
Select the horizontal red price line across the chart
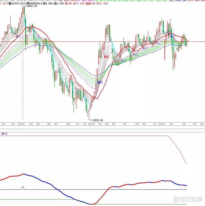[102, 42]
